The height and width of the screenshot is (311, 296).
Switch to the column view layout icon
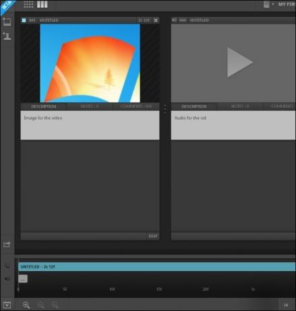tap(42, 4)
